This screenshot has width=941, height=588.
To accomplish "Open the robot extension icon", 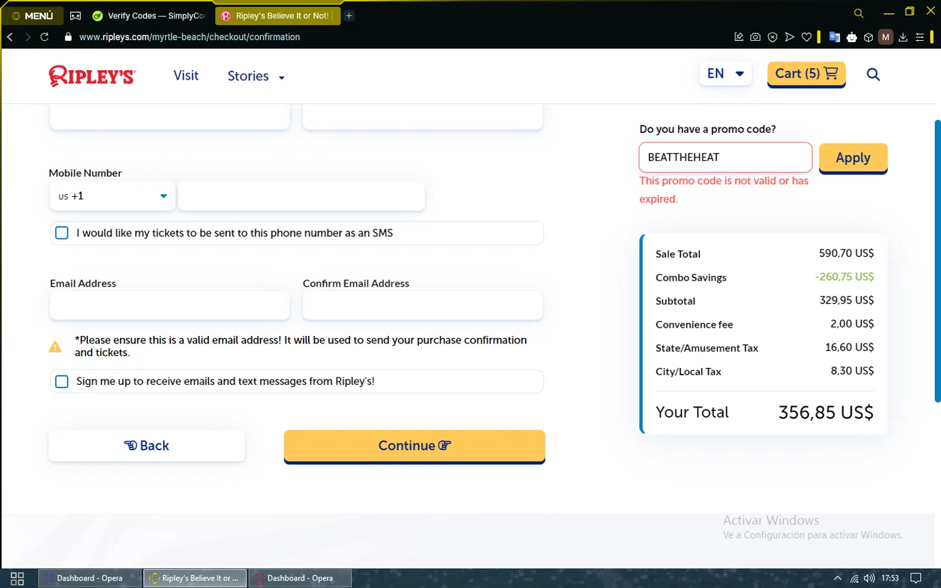I will (x=852, y=37).
